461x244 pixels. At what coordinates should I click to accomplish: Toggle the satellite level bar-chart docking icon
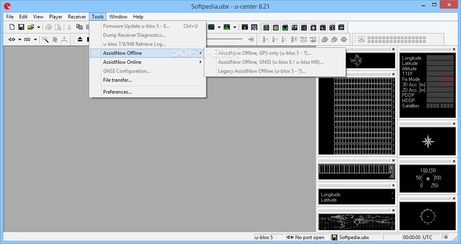pyautogui.click(x=285, y=28)
